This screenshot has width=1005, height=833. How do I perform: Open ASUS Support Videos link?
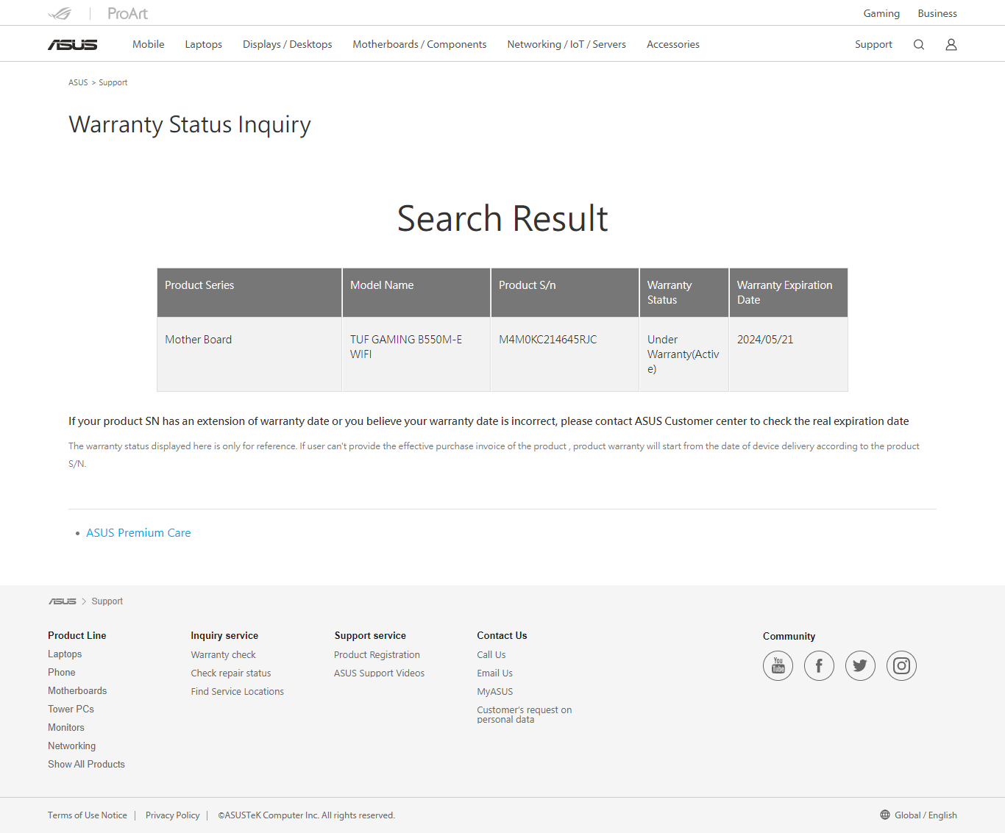tap(379, 673)
